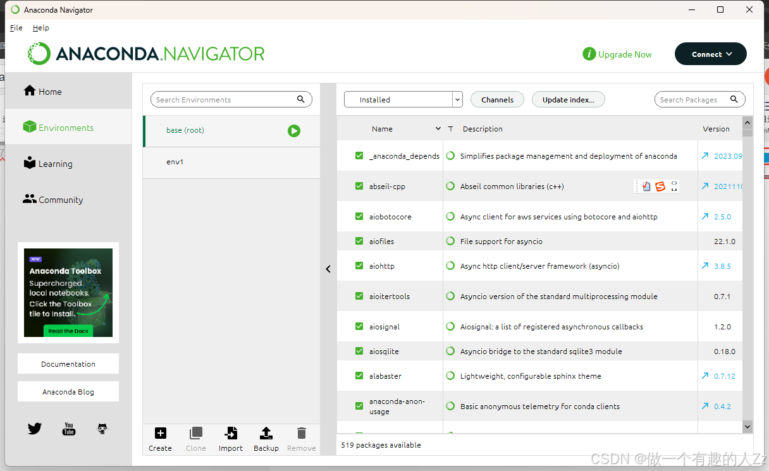Screen dimensions: 769x471
Task: Click the orange S icon in abseil-cpp row
Action: [660, 187]
